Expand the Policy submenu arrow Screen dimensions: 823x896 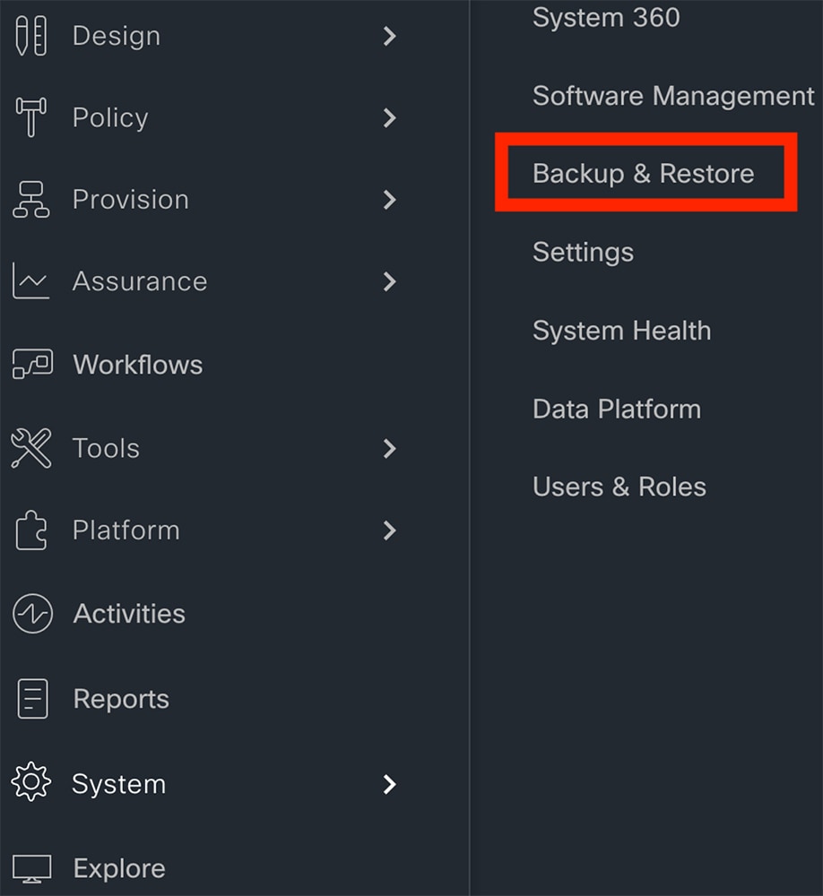(389, 117)
